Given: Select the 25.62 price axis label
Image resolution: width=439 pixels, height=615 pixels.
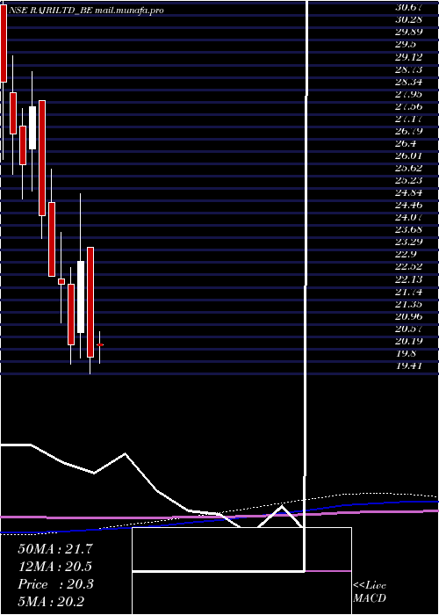Looking at the screenshot, I should pyautogui.click(x=408, y=169).
